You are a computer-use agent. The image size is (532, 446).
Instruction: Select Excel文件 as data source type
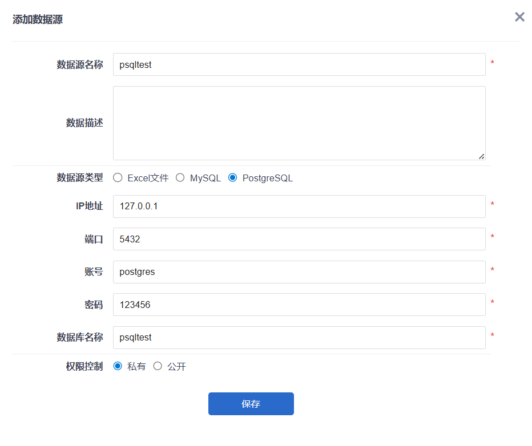click(118, 178)
